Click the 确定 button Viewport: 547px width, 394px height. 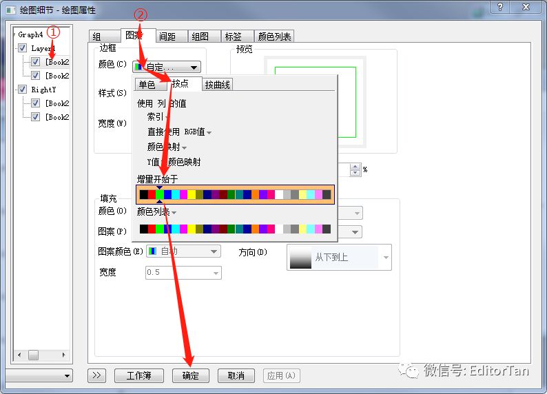point(190,375)
